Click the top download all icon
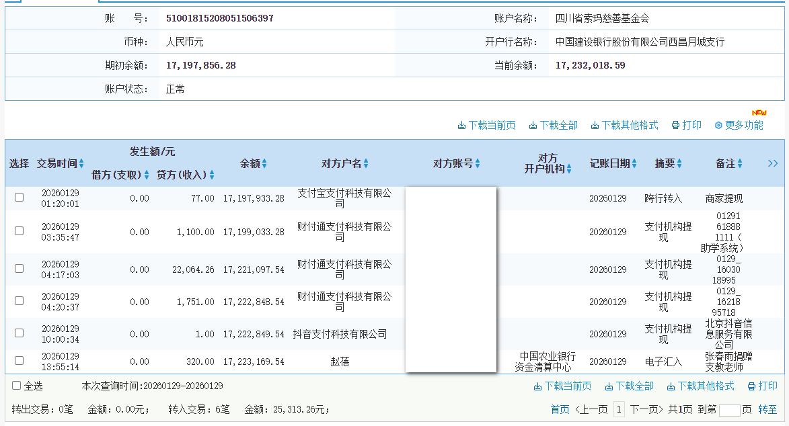The height and width of the screenshot is (426, 789). point(533,126)
